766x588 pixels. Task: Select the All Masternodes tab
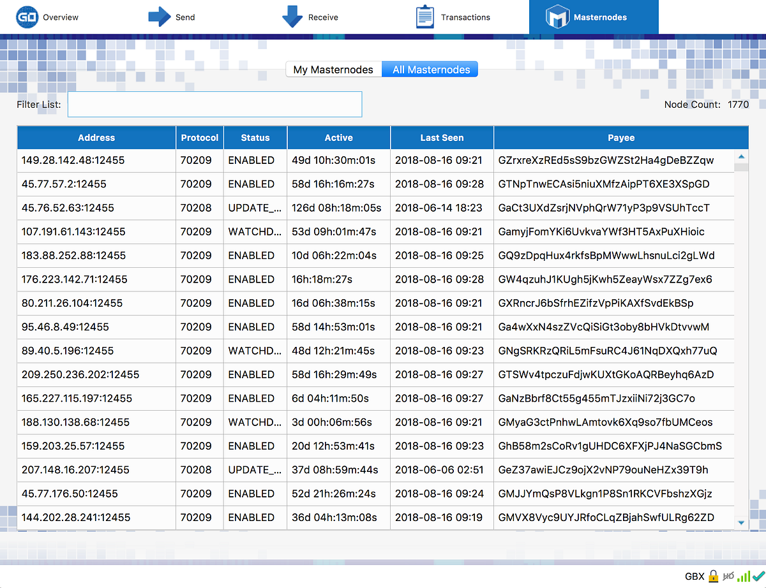point(430,69)
